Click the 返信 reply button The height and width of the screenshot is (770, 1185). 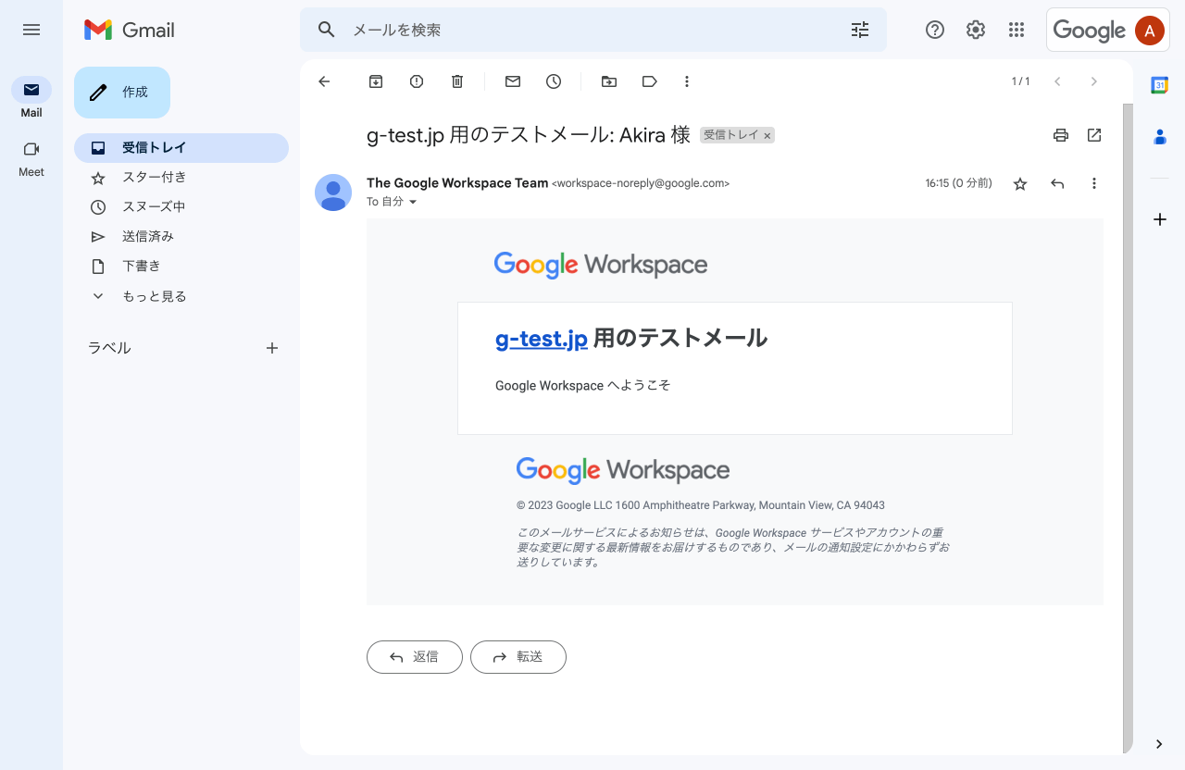415,657
